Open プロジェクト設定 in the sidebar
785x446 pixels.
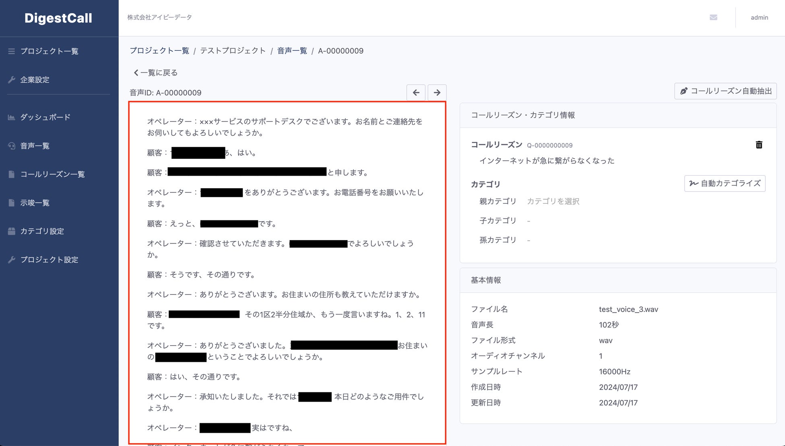click(49, 260)
